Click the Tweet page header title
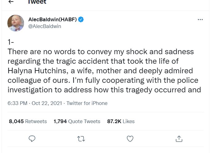Viewport: 214px width, 153px height. pyautogui.click(x=37, y=2)
